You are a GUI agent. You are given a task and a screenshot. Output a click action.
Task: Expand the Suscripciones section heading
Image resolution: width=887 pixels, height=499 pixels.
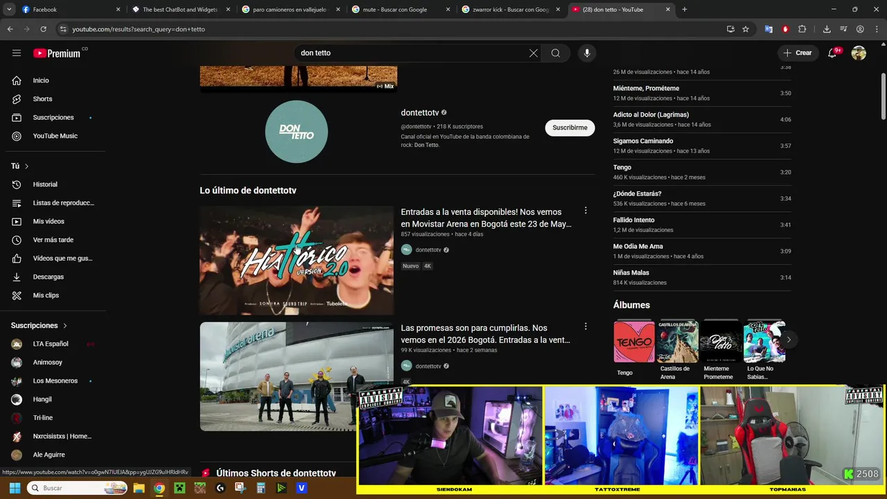(39, 325)
